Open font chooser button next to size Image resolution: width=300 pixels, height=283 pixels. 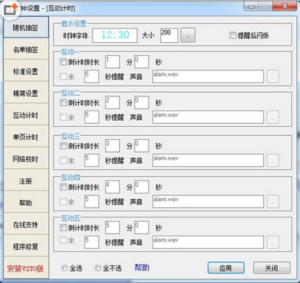coord(188,35)
